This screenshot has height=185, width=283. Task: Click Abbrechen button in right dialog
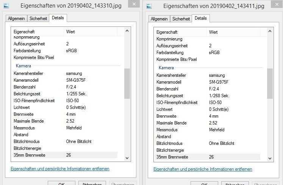tap(235, 183)
